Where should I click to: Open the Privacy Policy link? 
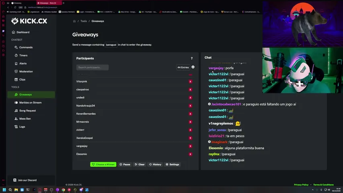tap(301, 185)
